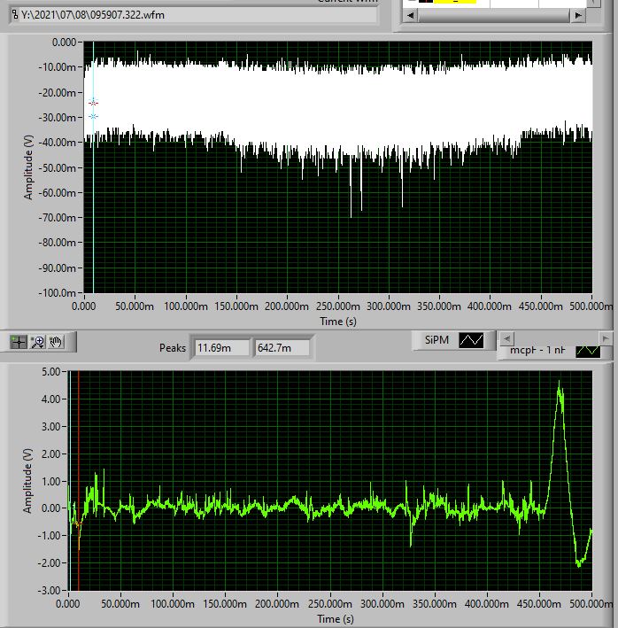This screenshot has width=618, height=628.
Task: Click the top list scrollbar right arrow
Action: point(578,15)
